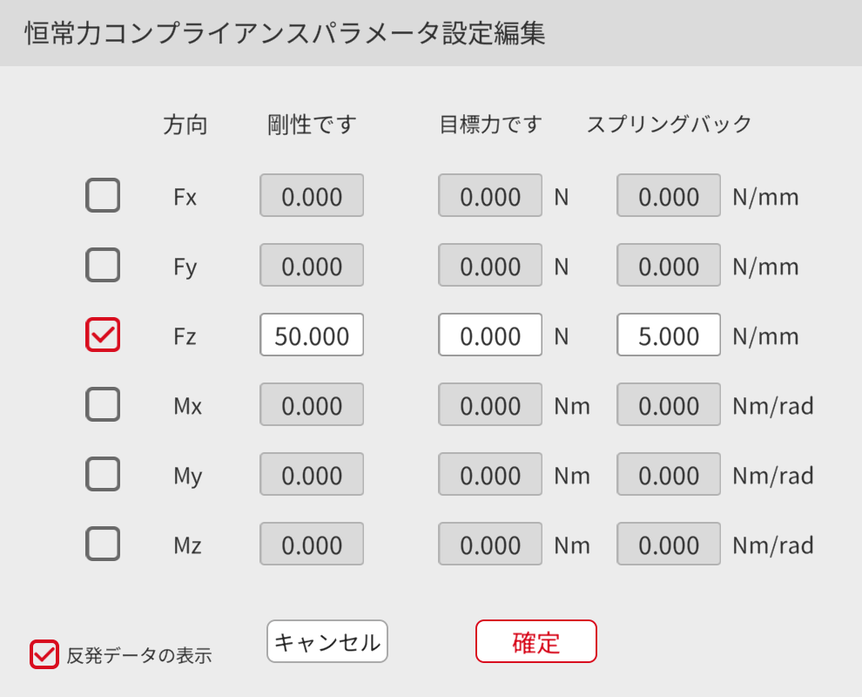862x697 pixels.
Task: Click the Fx stiffness value field
Action: click(x=312, y=196)
